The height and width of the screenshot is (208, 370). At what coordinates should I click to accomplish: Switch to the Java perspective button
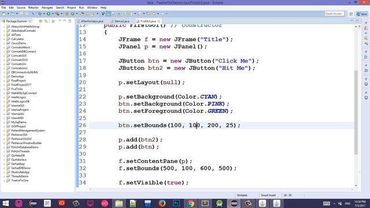tap(362, 14)
